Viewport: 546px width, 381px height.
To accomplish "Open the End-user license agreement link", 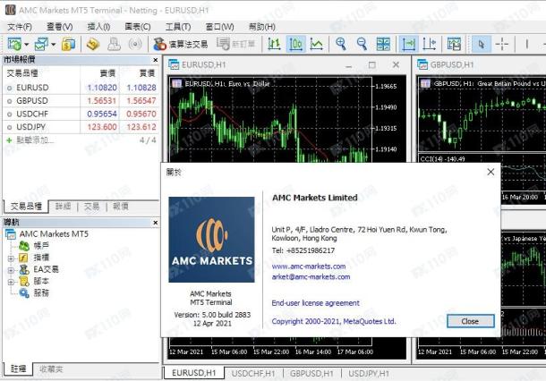I will click(x=315, y=303).
